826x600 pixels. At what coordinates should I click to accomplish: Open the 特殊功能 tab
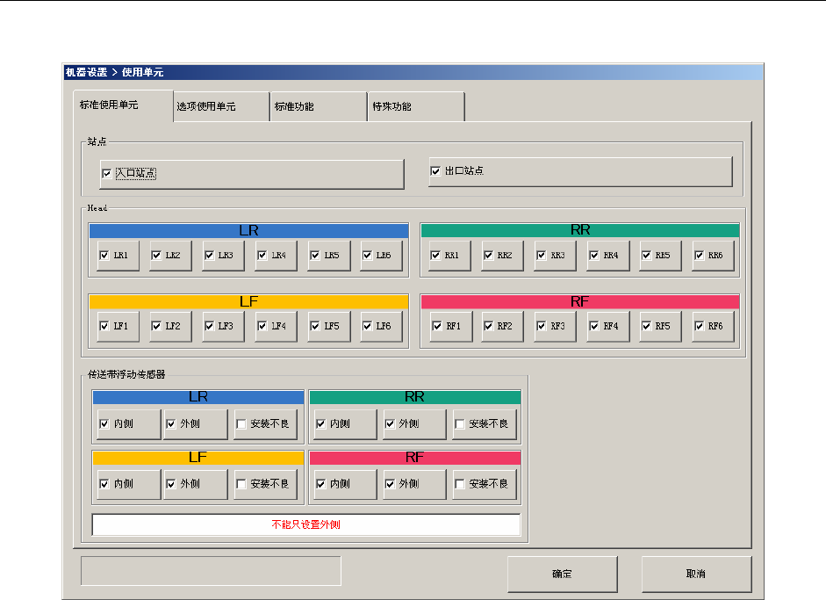coord(416,106)
